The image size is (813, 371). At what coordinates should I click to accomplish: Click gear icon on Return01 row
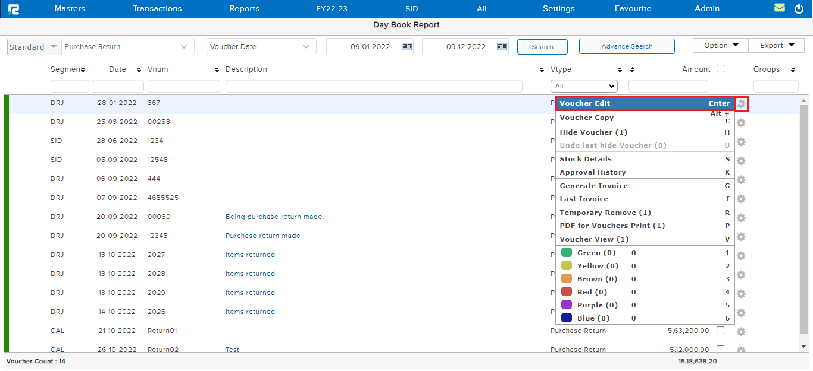[741, 332]
